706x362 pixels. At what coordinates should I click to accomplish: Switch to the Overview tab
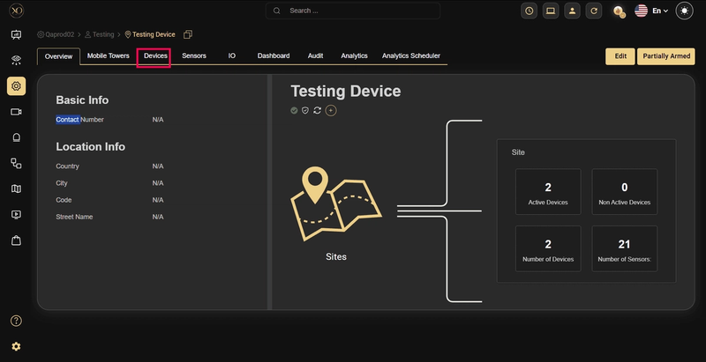58,56
